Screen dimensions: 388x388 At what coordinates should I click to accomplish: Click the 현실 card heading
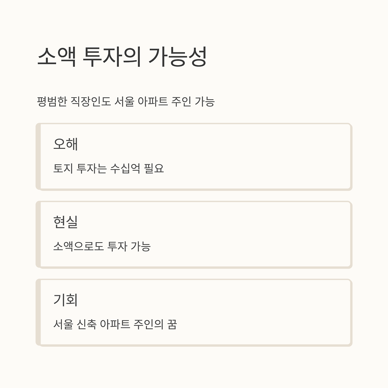[66, 222]
